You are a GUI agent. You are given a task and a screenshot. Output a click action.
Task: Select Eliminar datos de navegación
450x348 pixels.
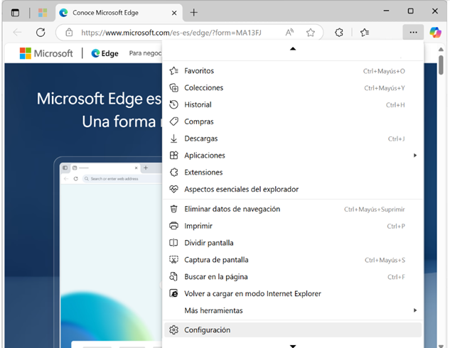(x=293, y=209)
